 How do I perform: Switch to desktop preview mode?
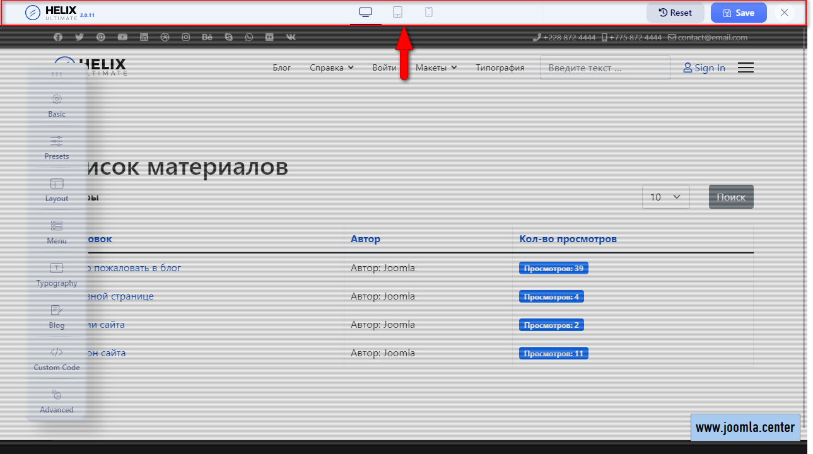pyautogui.click(x=366, y=12)
